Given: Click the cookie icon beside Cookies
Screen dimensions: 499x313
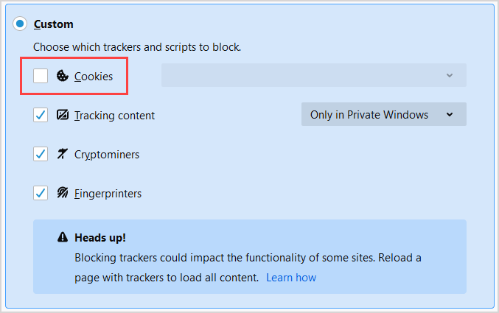Looking at the screenshot, I should 63,76.
